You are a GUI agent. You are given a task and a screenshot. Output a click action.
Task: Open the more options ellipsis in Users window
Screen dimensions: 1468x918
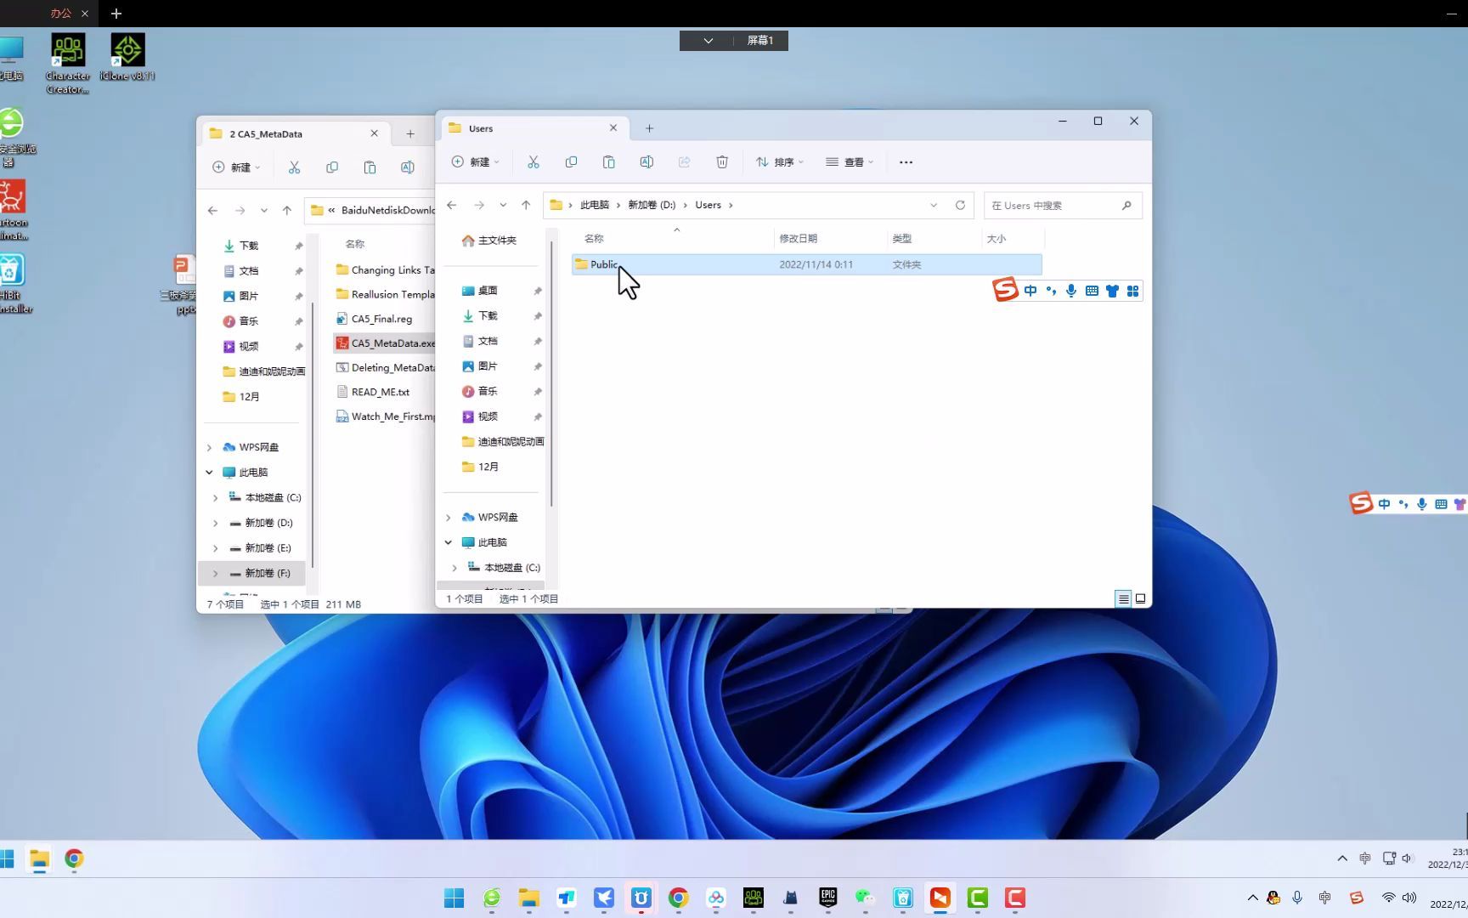[906, 162]
